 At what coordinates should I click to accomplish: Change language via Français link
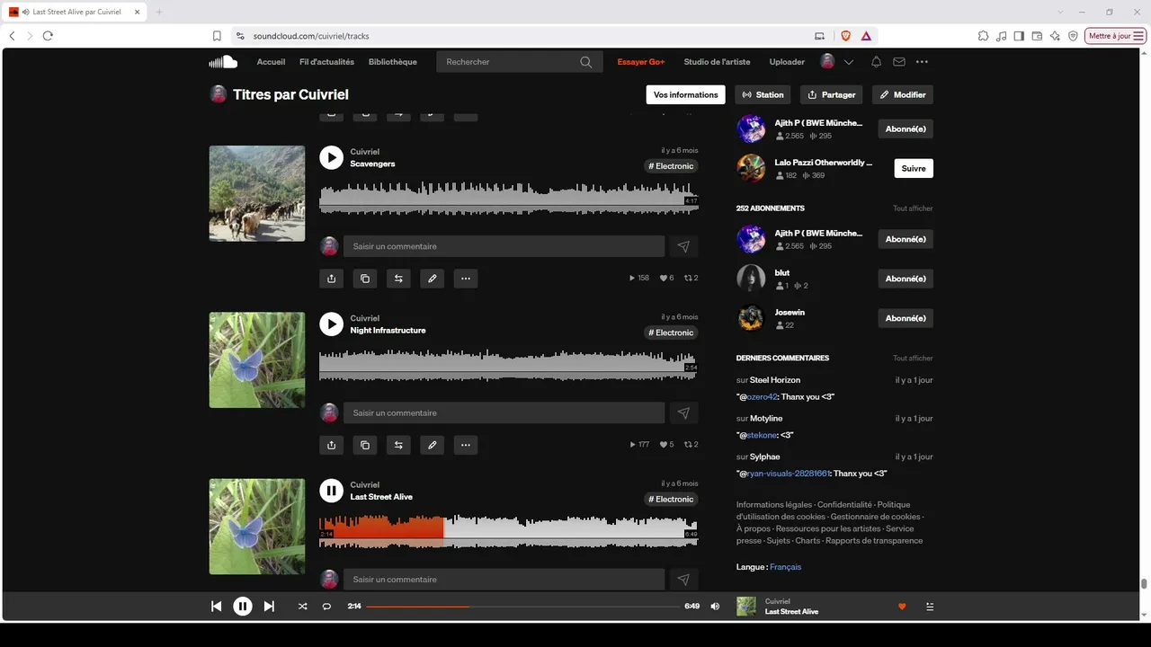click(x=785, y=567)
